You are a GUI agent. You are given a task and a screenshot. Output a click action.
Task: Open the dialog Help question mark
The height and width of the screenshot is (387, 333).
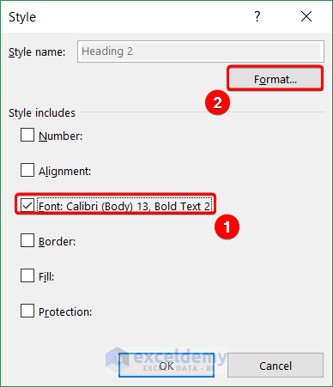(257, 16)
